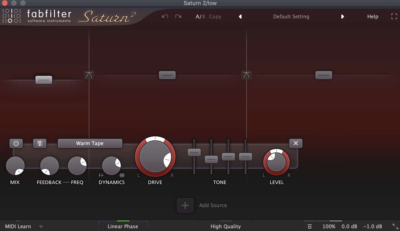Enable MIDI Learn
The height and width of the screenshot is (231, 400).
point(18,226)
